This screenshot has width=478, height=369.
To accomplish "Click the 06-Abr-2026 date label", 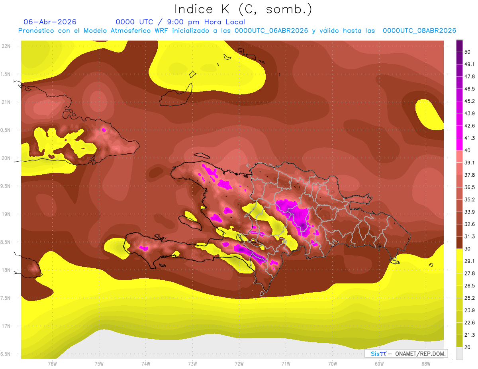I will [50, 22].
